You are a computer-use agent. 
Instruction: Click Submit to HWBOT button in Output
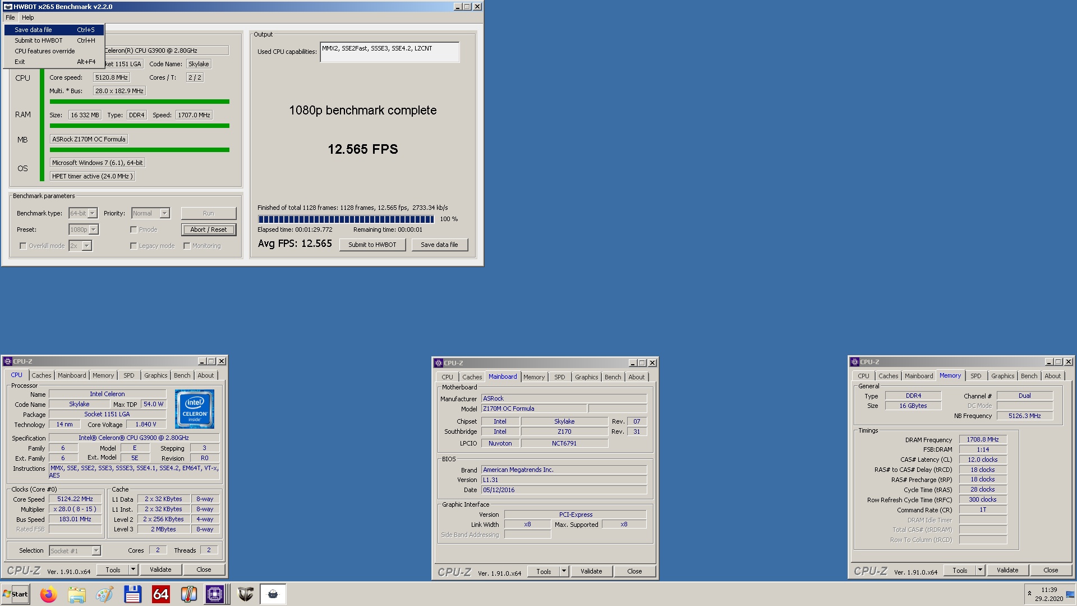[x=372, y=245]
